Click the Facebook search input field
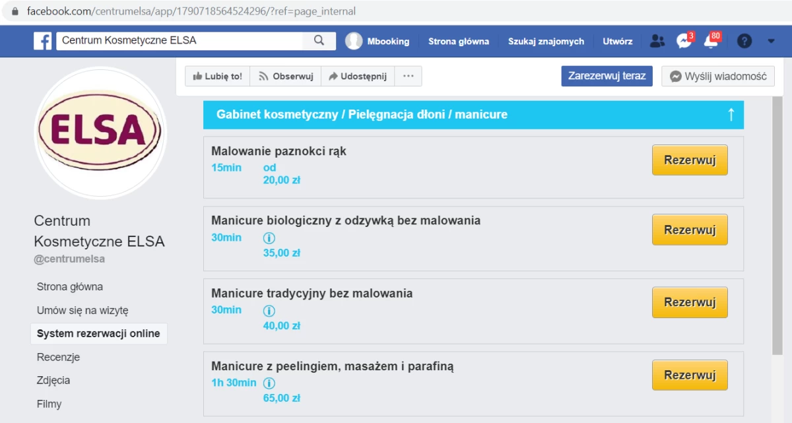Viewport: 792px width, 423px height. tap(180, 41)
